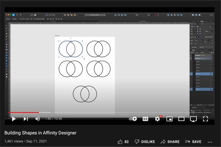Toggle the Scale with object checkbox

pyautogui.click(x=209, y=37)
